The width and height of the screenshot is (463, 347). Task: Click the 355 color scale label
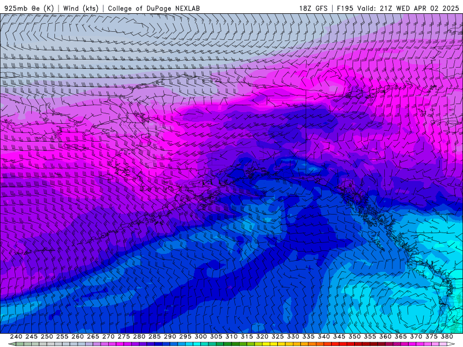pyautogui.click(x=370, y=337)
